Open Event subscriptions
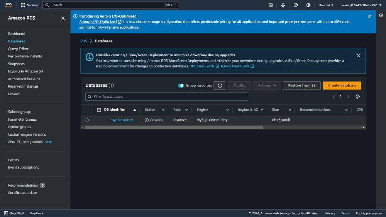The width and height of the screenshot is (386, 217). [24, 167]
